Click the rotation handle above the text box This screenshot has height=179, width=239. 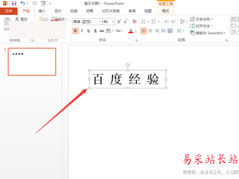128,65
